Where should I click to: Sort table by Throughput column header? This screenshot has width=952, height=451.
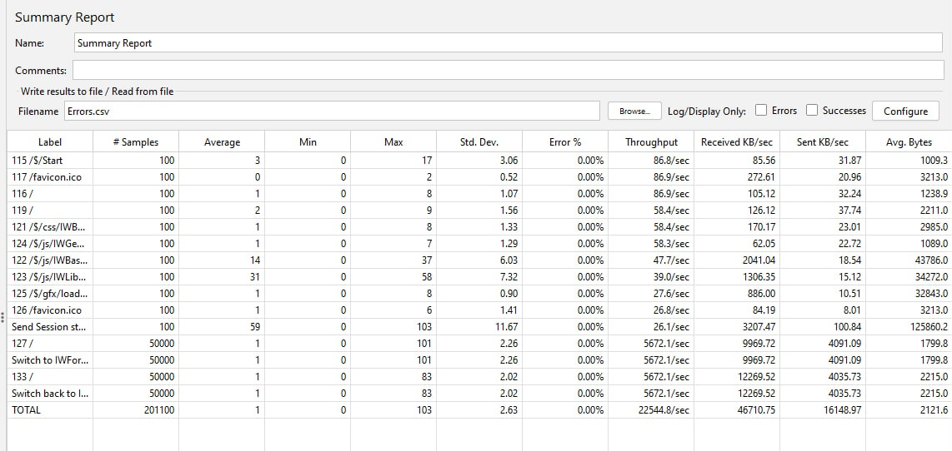point(651,142)
